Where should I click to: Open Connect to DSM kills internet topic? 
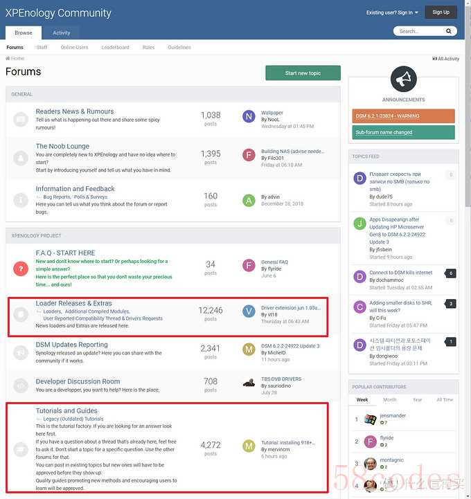[x=400, y=273]
